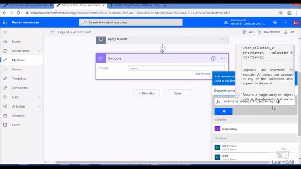301x169 pixels.
Task: Open the app launcher waffle icon
Action: click(x=5, y=23)
